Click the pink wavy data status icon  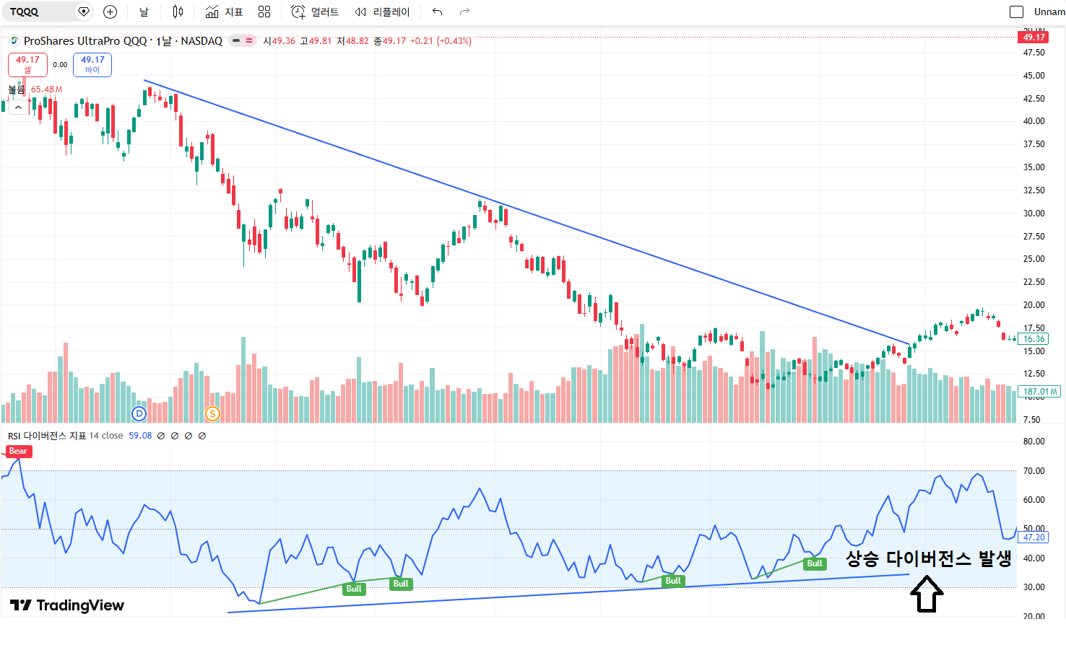(249, 41)
